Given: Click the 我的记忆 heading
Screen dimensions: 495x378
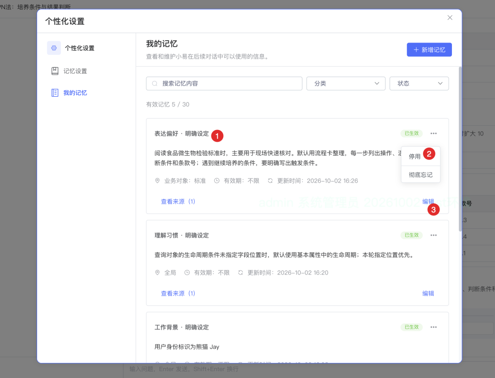Looking at the screenshot, I should (x=162, y=44).
